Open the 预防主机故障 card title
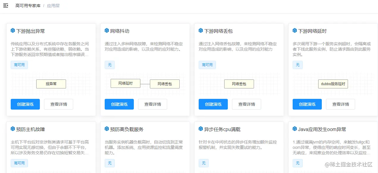The image size is (378, 173). pos(31,129)
